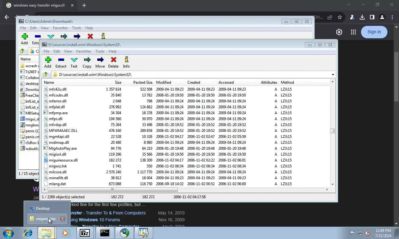Click the Delete toolbar icon
Viewport: 399px width, 239px height.
[113, 62]
